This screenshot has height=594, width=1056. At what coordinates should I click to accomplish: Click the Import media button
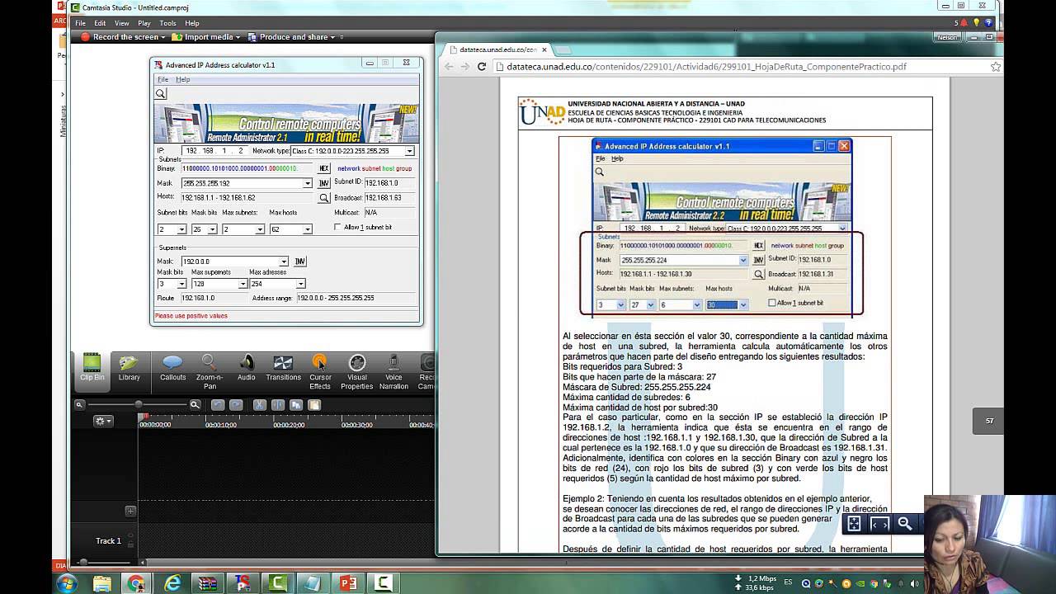[x=207, y=37]
